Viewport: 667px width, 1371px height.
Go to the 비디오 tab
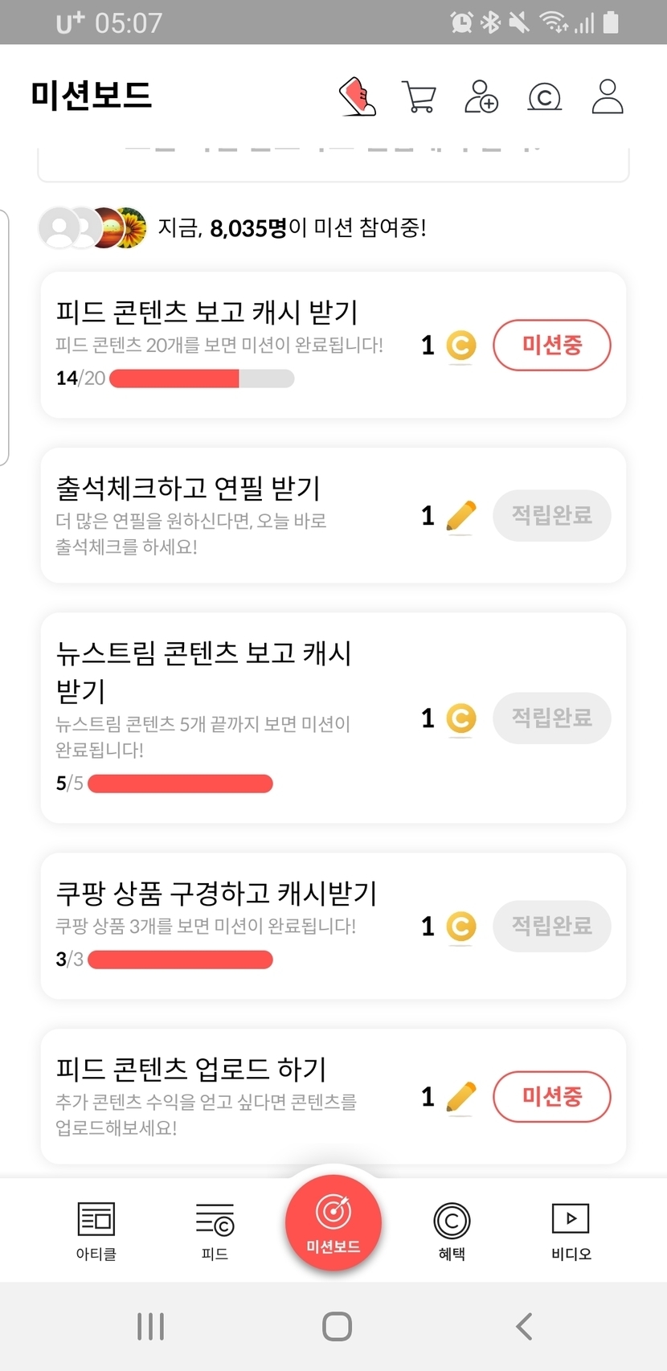point(571,1230)
